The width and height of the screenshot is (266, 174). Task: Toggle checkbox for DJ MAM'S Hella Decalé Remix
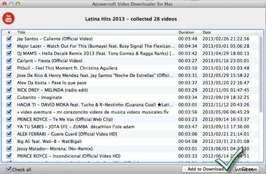tap(9, 53)
